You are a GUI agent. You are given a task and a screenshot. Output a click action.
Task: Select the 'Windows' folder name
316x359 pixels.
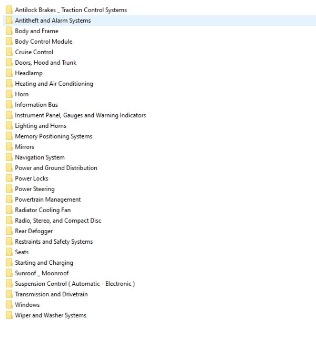coord(27,305)
